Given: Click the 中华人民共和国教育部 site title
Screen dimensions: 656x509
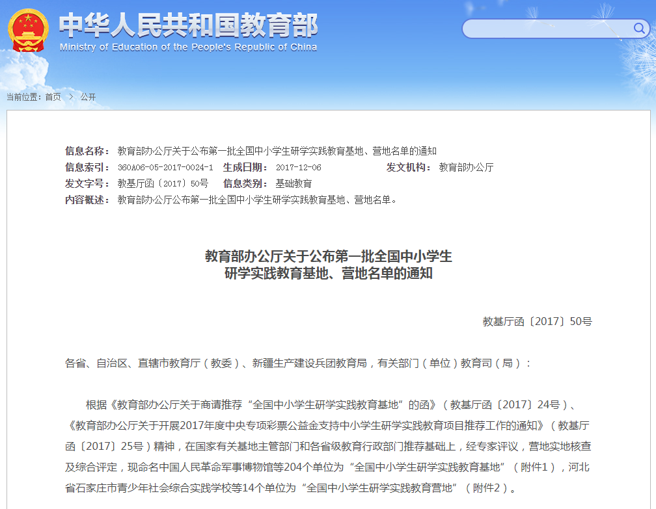Looking at the screenshot, I should (188, 25).
